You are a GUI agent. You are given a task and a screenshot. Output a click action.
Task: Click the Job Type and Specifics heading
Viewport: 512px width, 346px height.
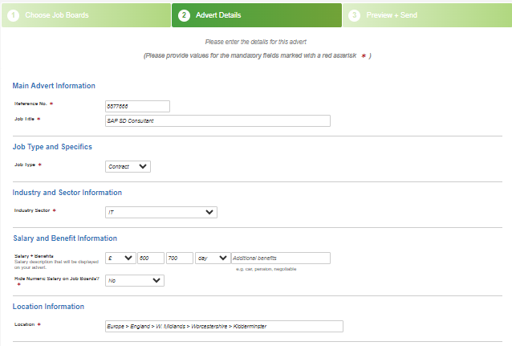52,147
